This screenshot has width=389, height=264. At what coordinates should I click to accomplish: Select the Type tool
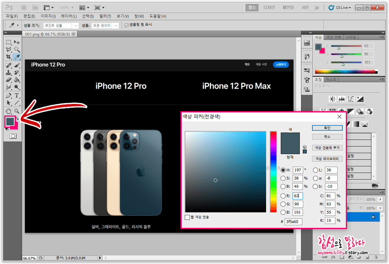point(17,95)
